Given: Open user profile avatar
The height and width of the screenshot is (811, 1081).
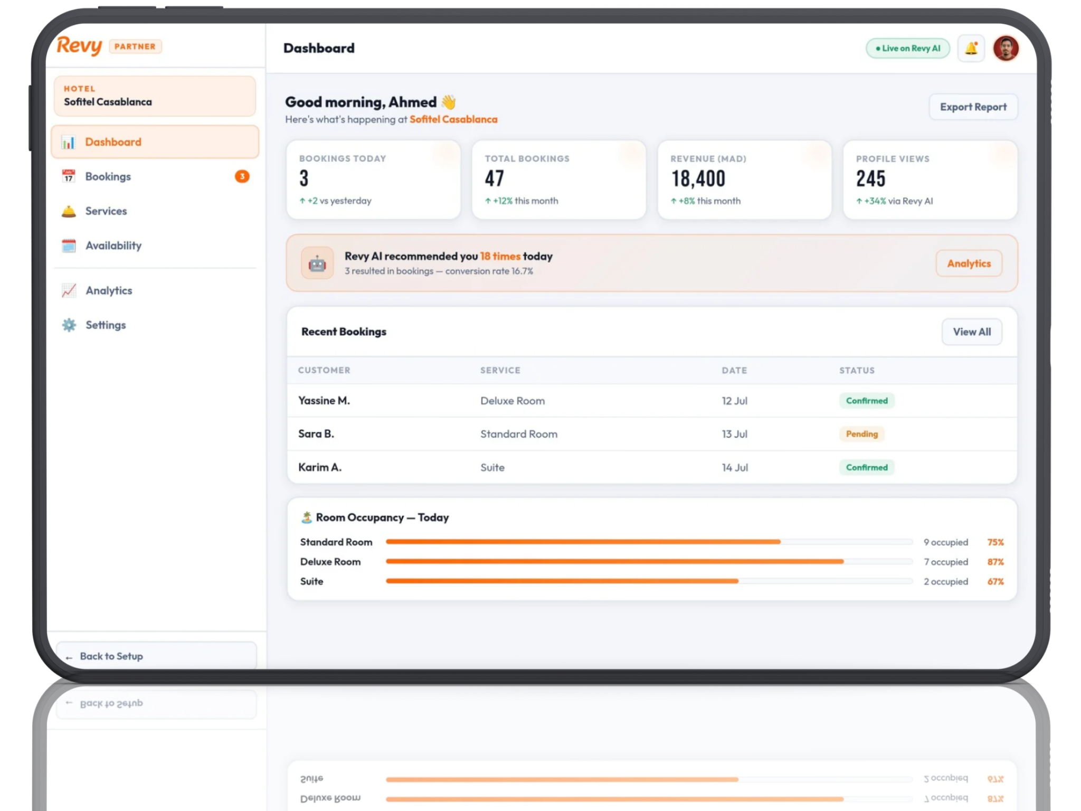Looking at the screenshot, I should coord(1006,48).
